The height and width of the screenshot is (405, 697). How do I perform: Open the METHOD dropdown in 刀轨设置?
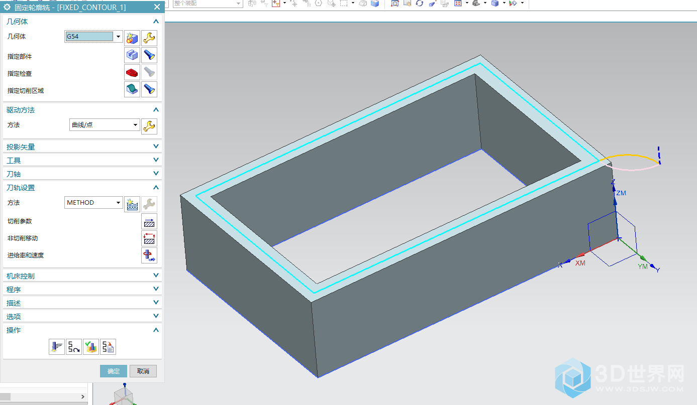118,203
